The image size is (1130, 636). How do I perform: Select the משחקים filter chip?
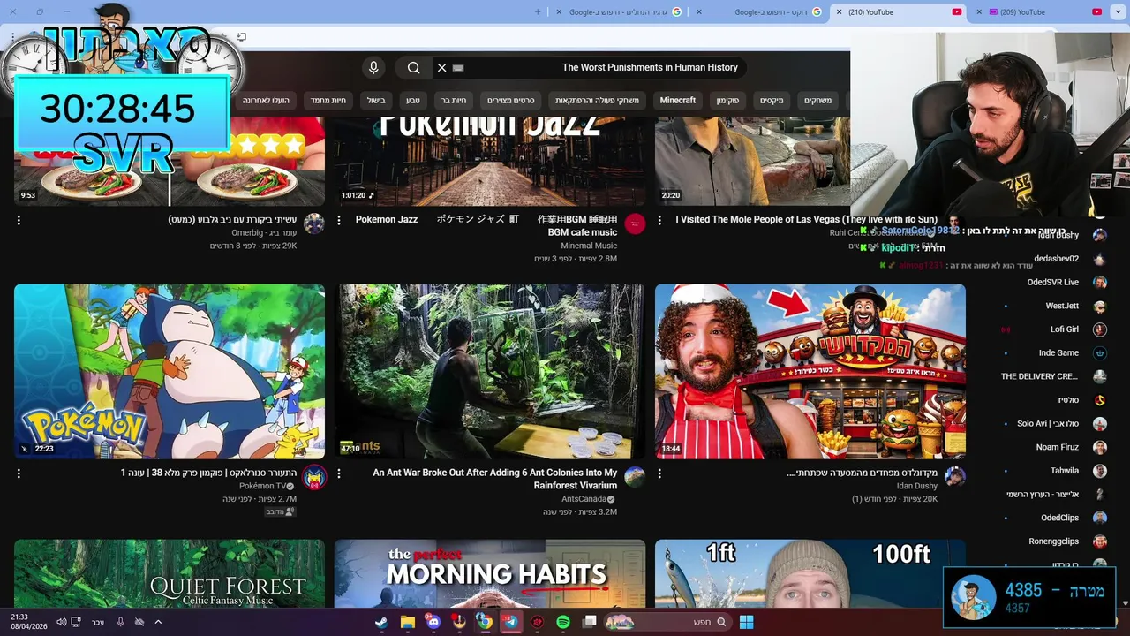coord(817,101)
